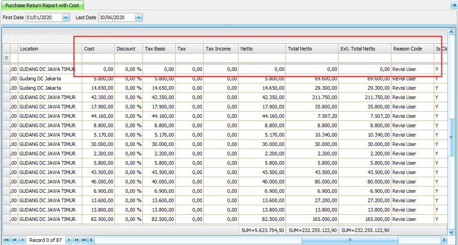Image resolution: width=458 pixels, height=245 pixels.
Task: Select Total Netto cell 7.507,20
Action: [312, 116]
